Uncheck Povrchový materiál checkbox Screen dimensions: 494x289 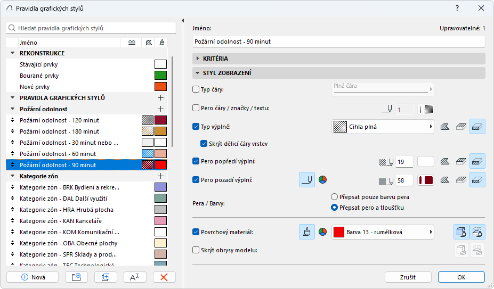(x=196, y=232)
